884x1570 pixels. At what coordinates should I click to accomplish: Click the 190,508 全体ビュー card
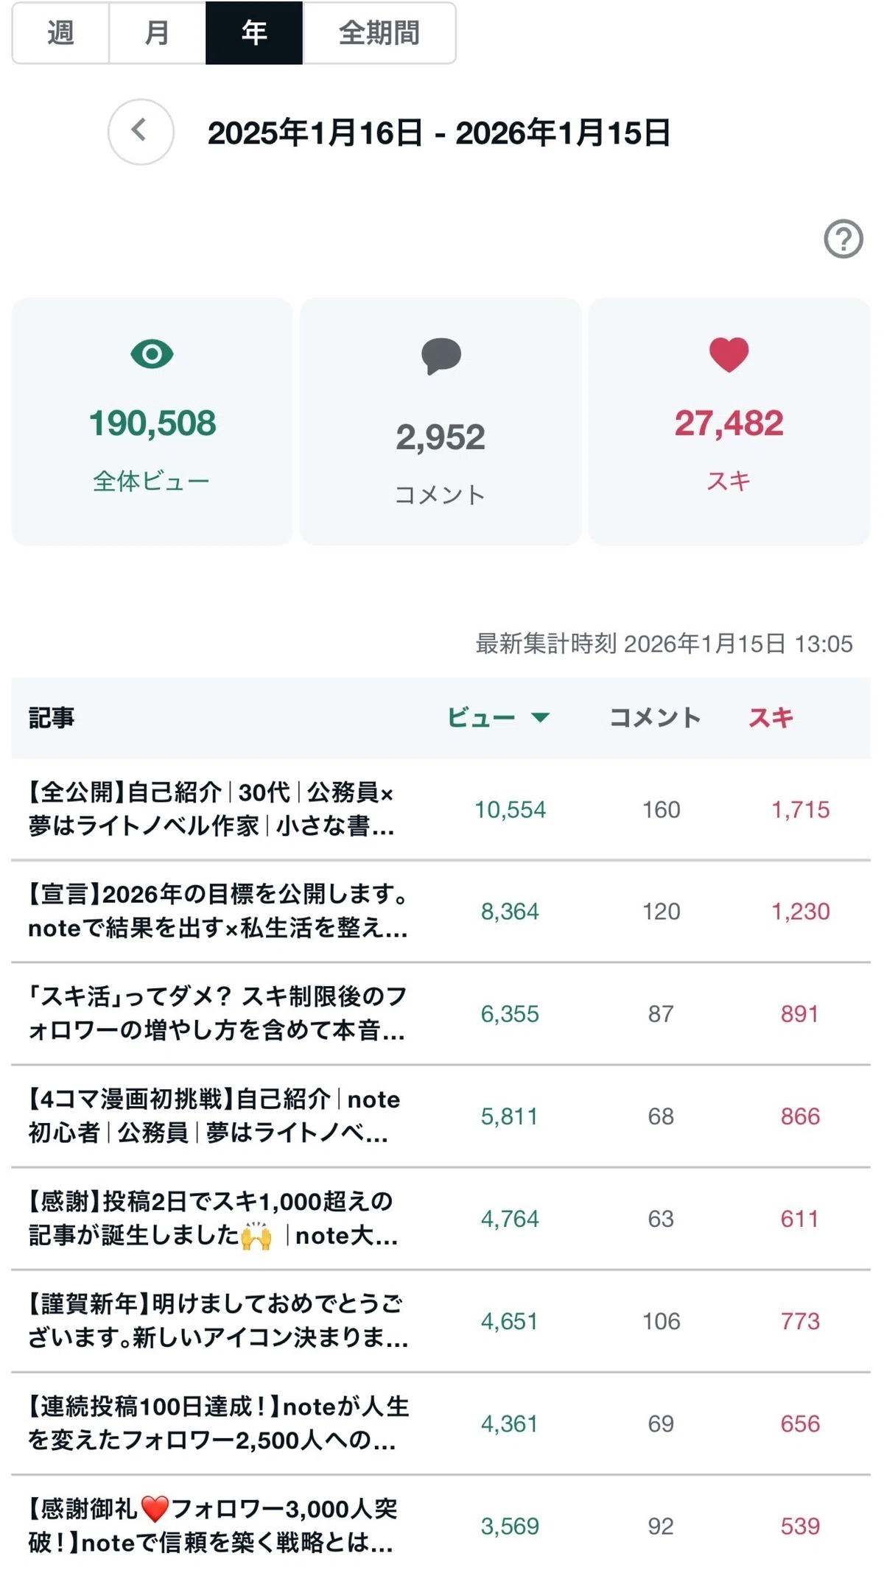click(x=152, y=421)
